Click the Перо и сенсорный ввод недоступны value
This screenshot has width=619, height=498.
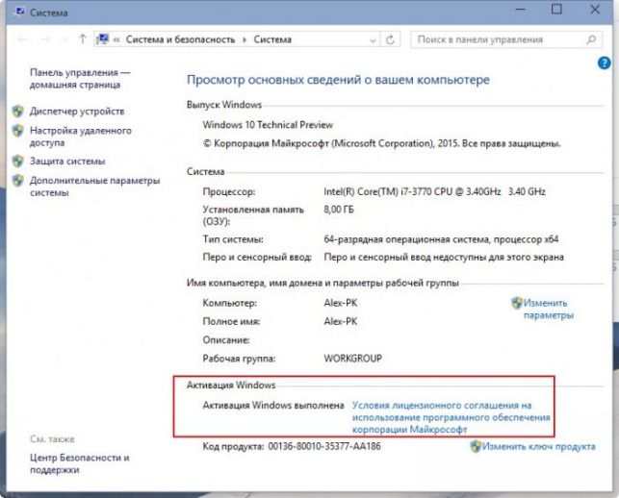[444, 258]
